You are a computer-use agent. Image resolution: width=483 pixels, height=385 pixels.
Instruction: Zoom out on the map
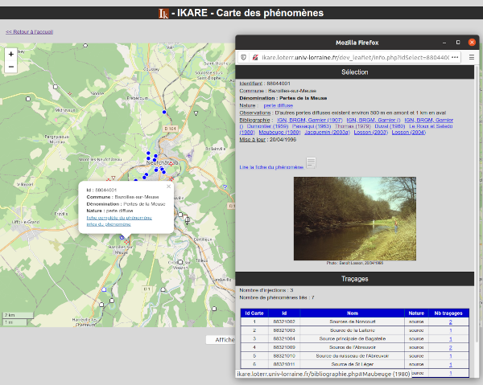coord(10,67)
